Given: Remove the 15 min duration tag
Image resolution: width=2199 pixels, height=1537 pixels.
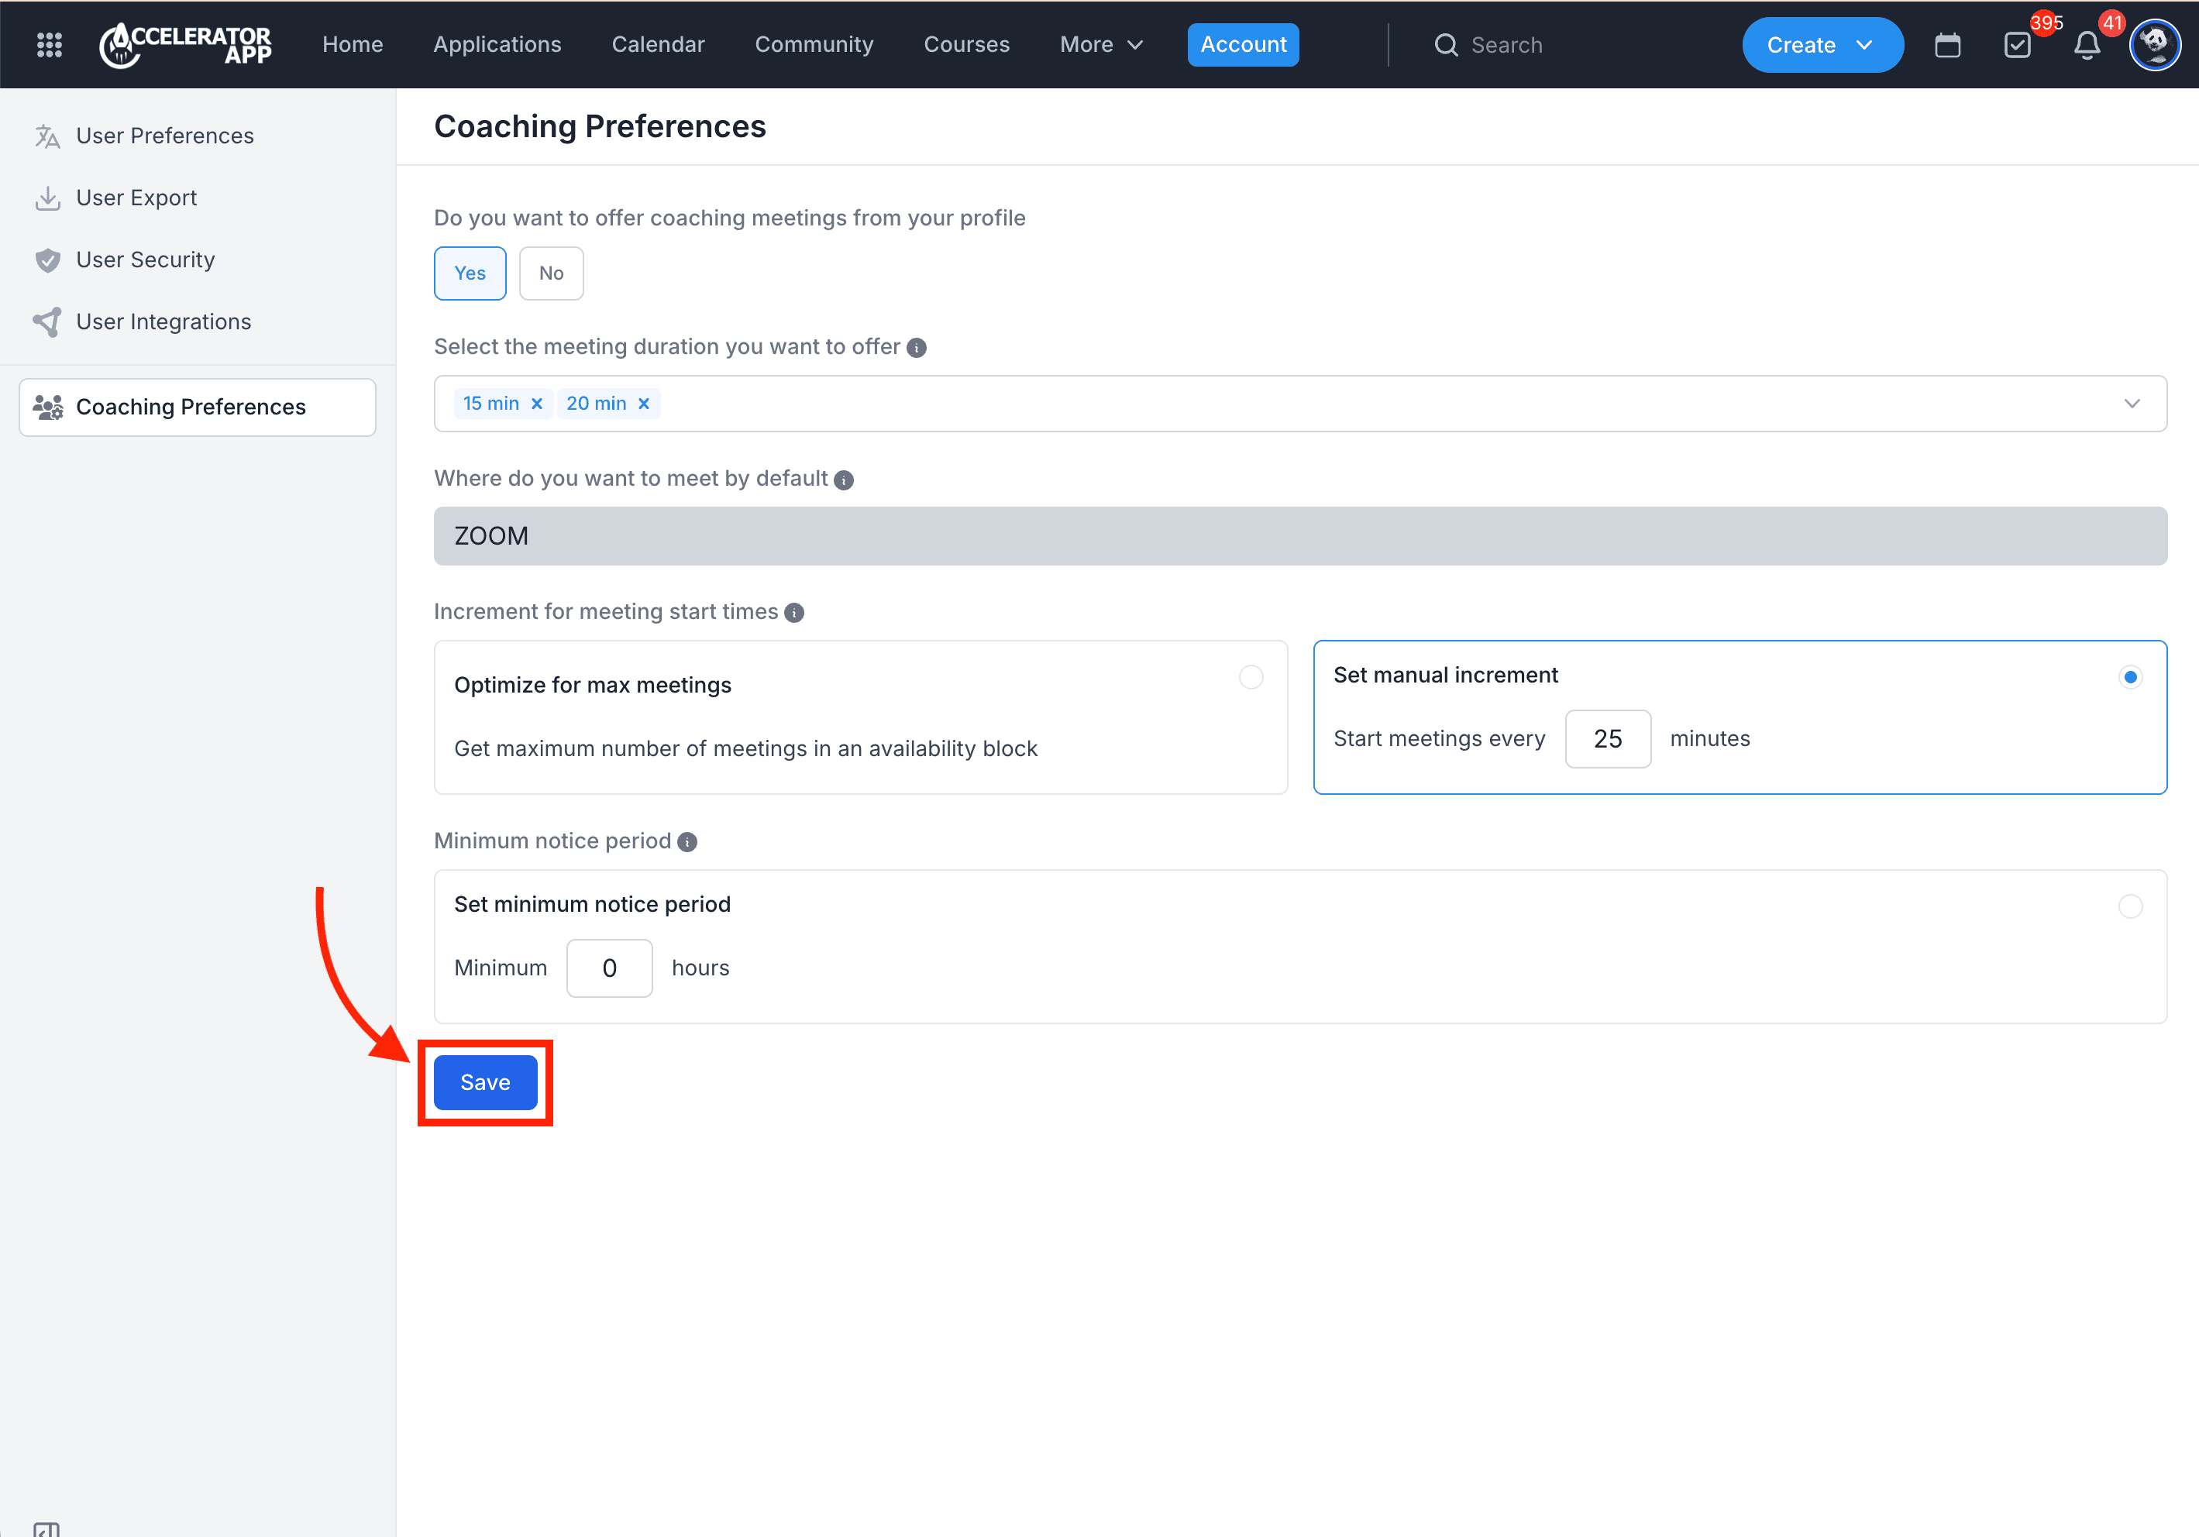Looking at the screenshot, I should click(x=537, y=403).
